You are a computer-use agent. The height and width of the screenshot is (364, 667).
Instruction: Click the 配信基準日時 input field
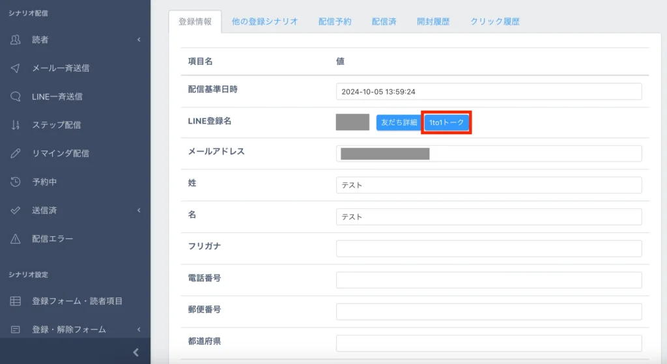point(489,91)
